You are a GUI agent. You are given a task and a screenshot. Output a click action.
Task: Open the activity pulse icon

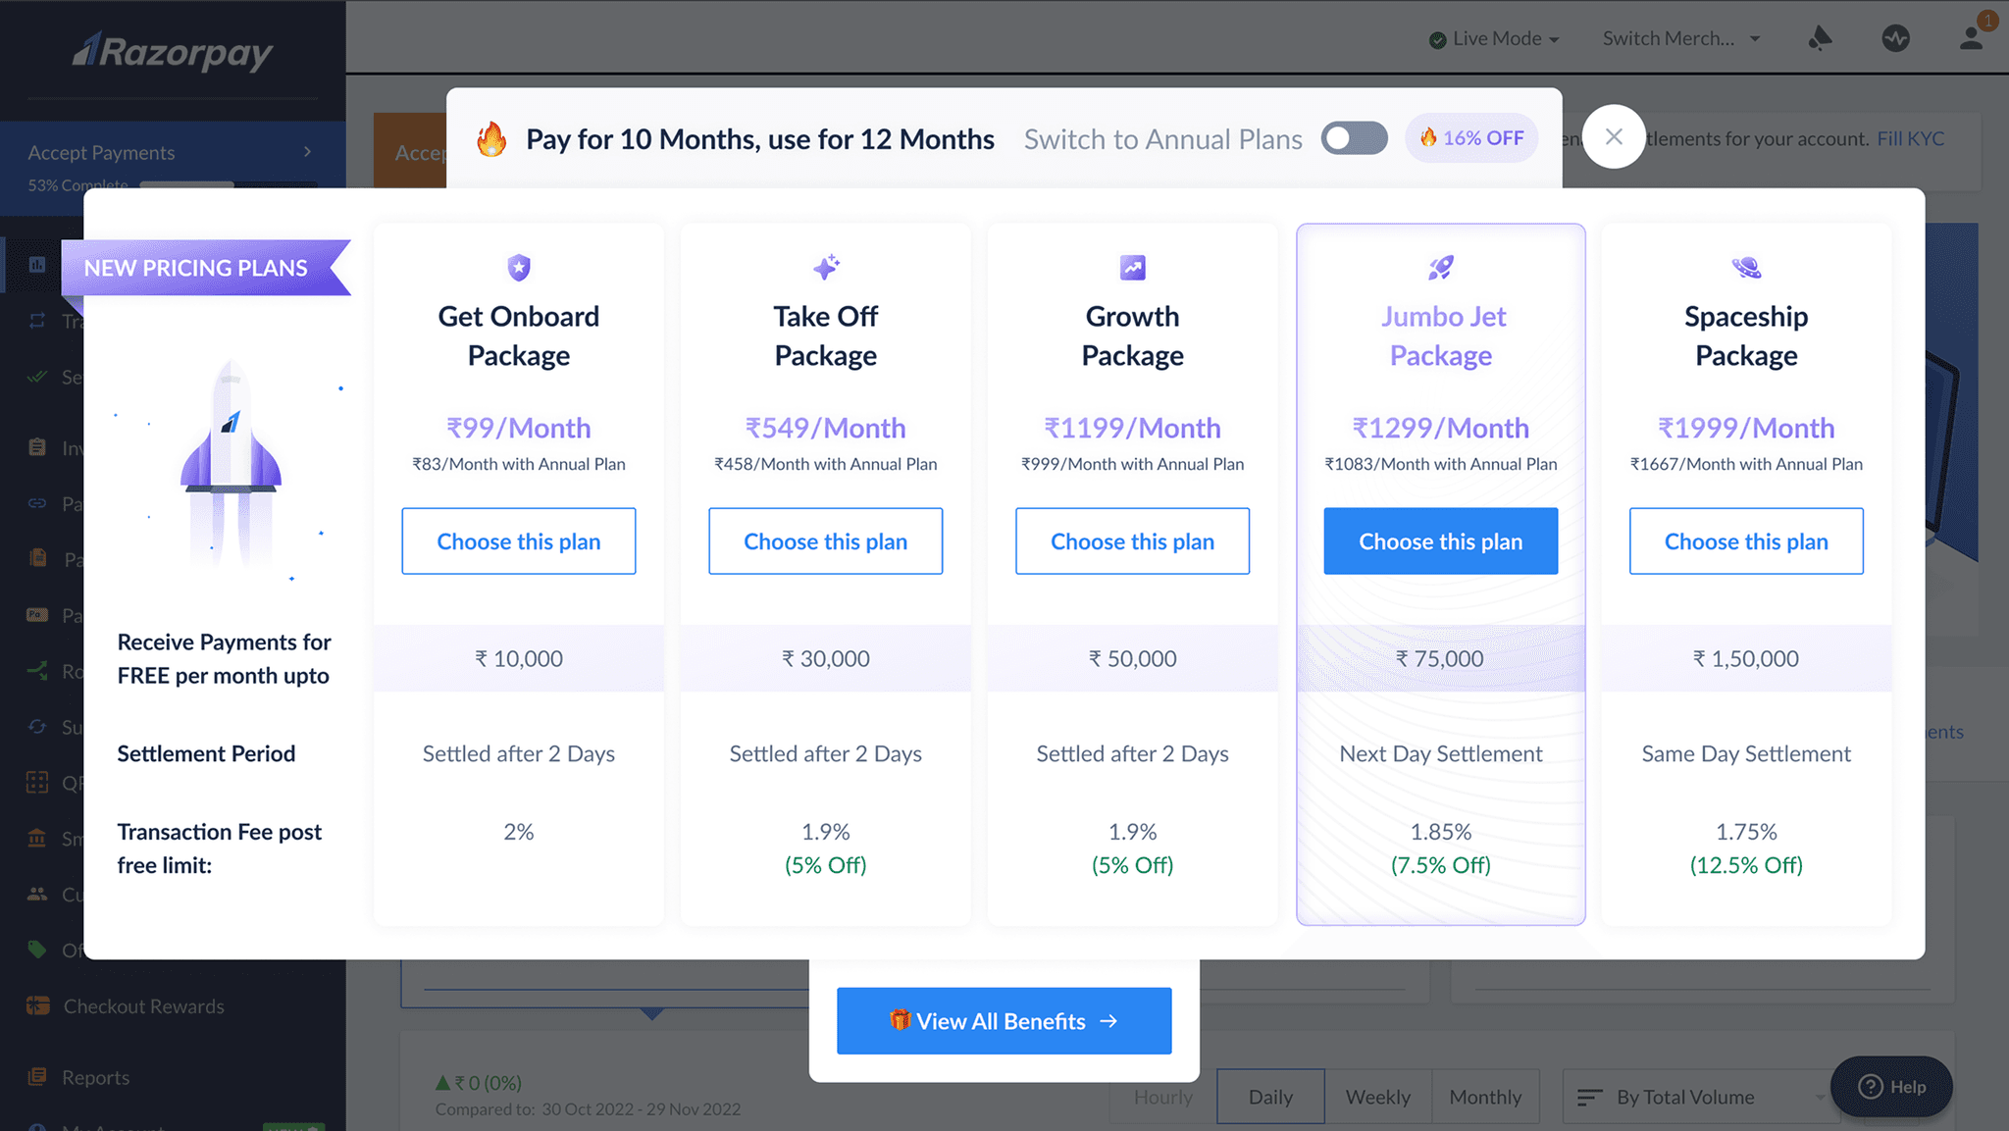coord(1895,38)
